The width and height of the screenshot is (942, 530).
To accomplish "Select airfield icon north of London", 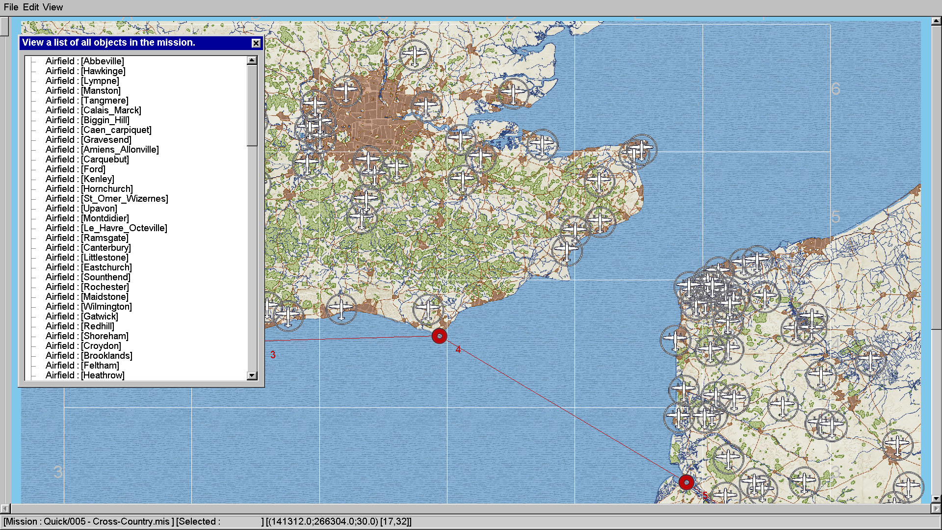I will pyautogui.click(x=415, y=54).
